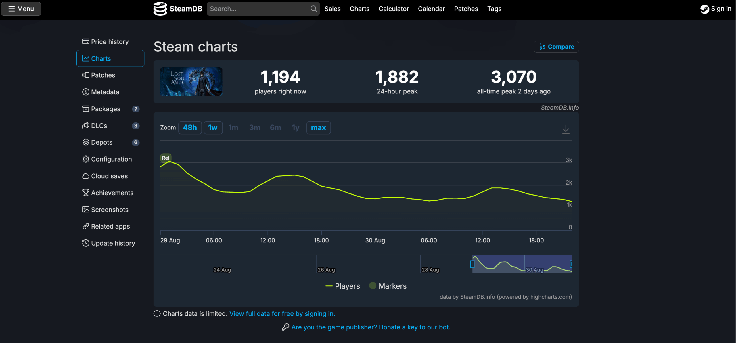
Task: Open the Calendar navigation item
Action: [x=431, y=9]
